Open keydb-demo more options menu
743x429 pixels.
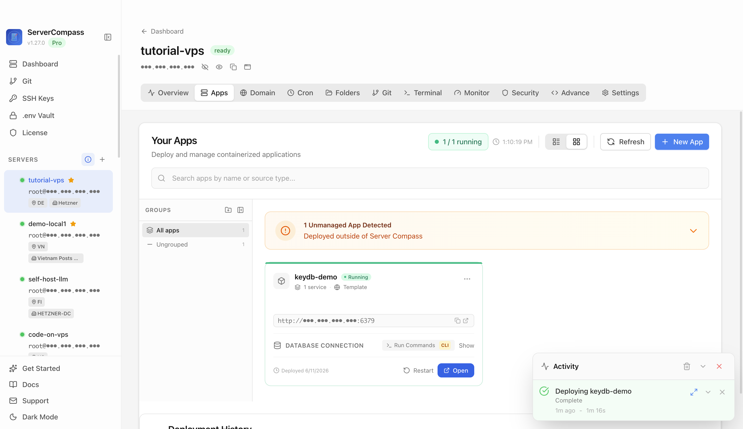tap(467, 279)
